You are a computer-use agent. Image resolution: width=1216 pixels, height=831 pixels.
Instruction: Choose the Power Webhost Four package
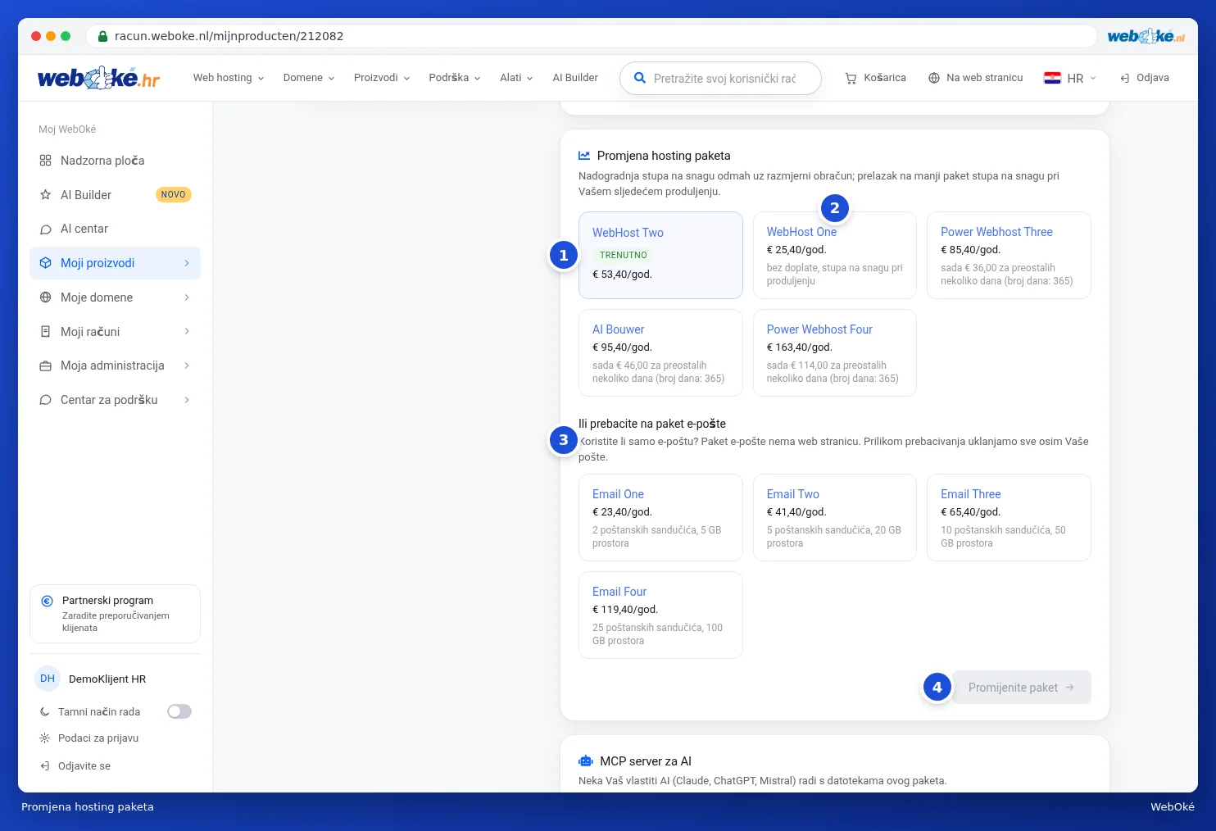[834, 353]
